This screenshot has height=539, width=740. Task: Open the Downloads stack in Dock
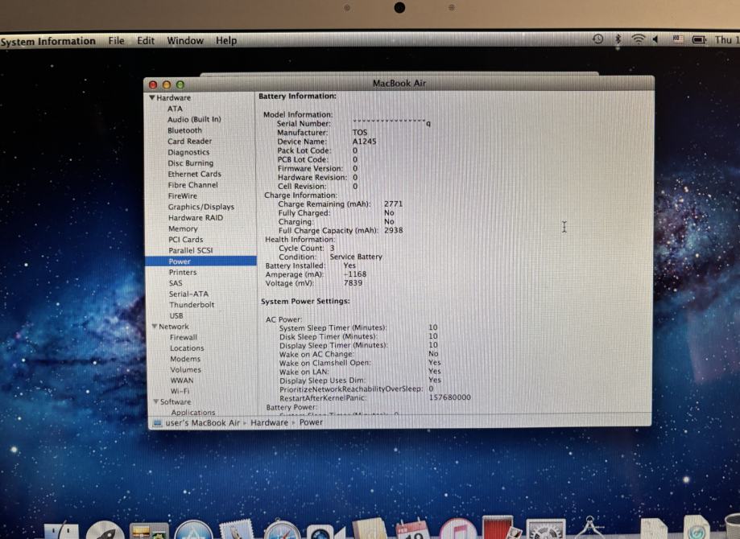(697, 529)
